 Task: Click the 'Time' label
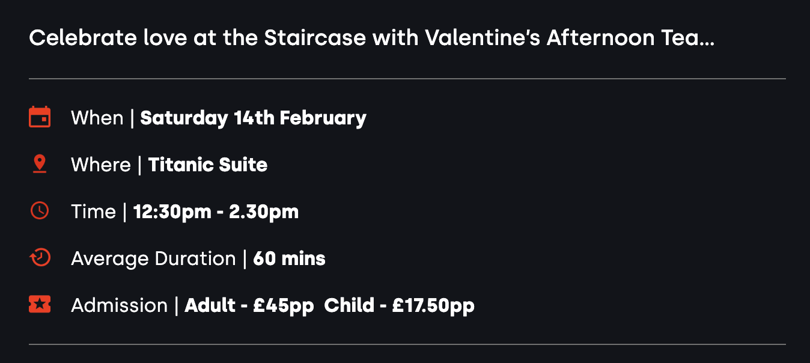(93, 212)
